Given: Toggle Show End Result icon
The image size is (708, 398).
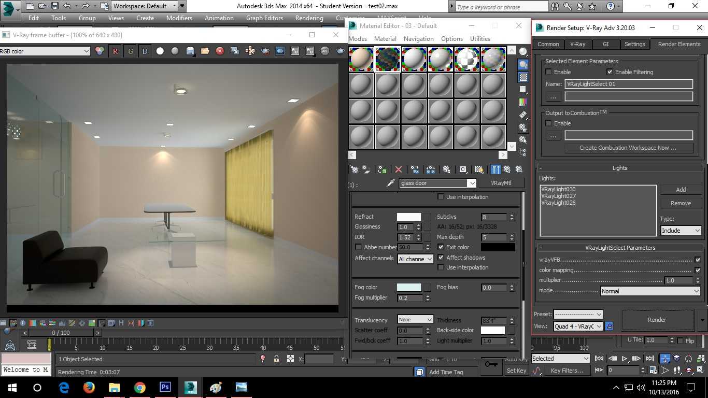Looking at the screenshot, I should click(x=495, y=169).
